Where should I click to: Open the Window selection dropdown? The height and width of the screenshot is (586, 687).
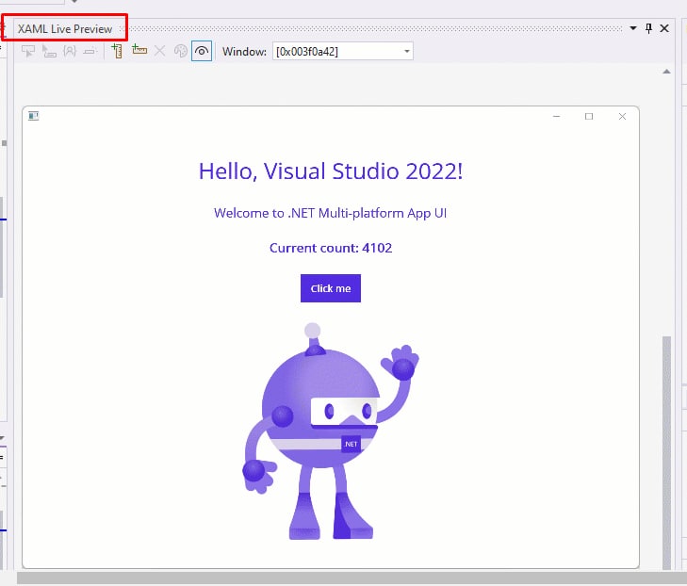tap(343, 51)
